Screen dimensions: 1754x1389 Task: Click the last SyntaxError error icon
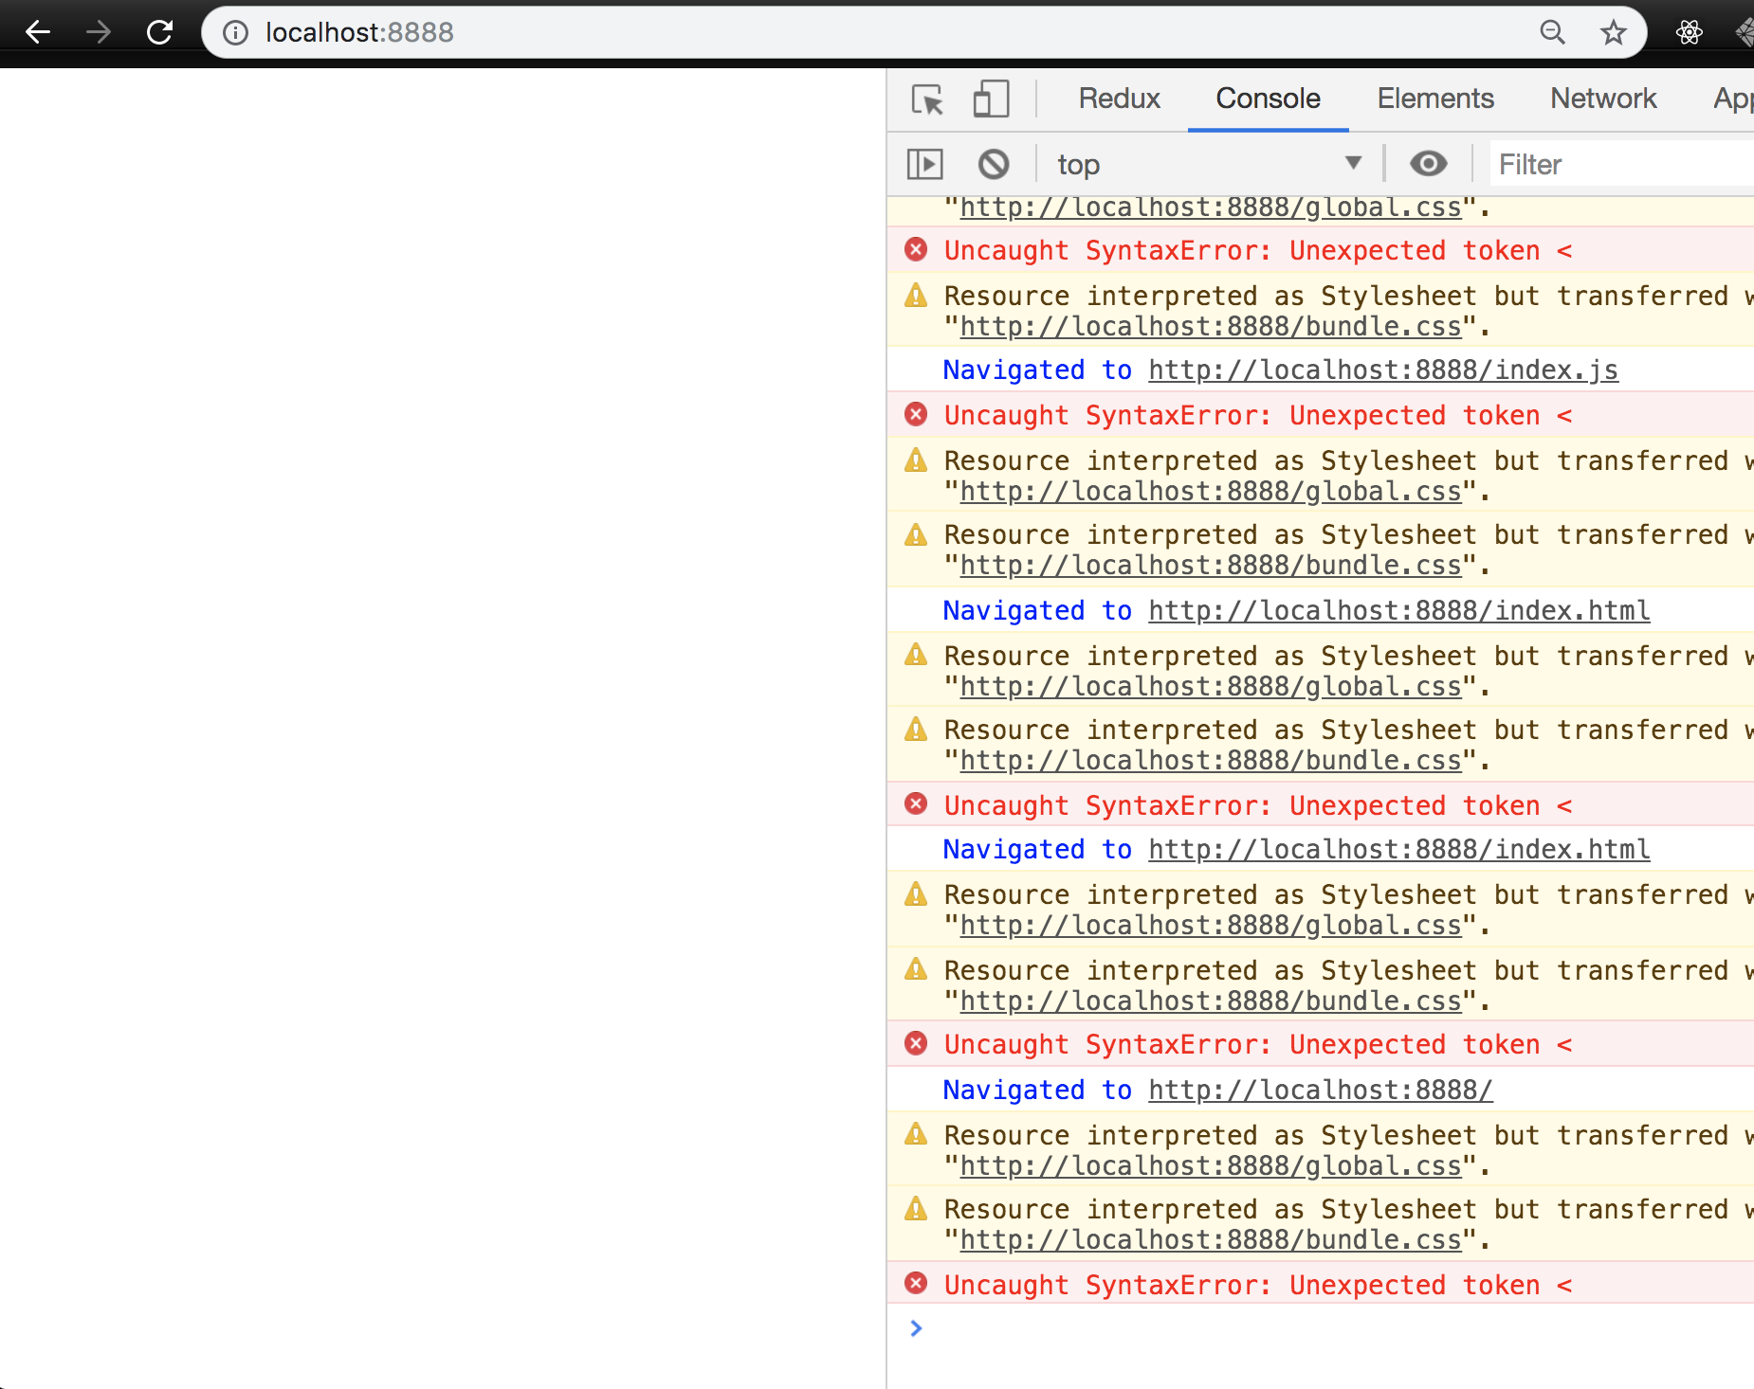click(916, 1284)
